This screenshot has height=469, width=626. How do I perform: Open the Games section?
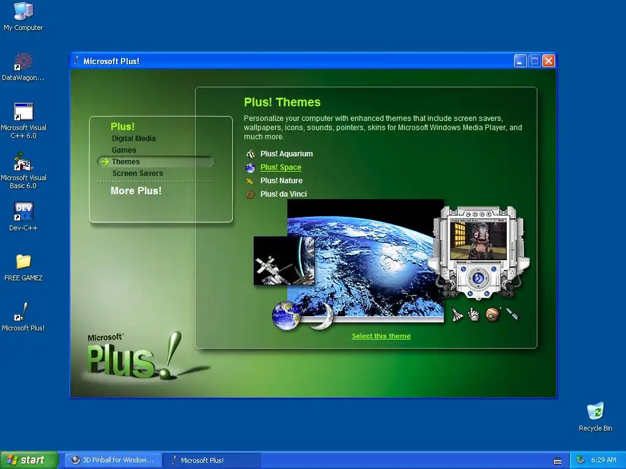[124, 150]
